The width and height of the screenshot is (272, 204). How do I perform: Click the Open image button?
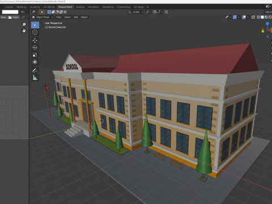14,17
